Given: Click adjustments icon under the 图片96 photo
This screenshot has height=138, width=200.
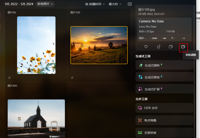Looking at the screenshot, I should pos(9,78).
